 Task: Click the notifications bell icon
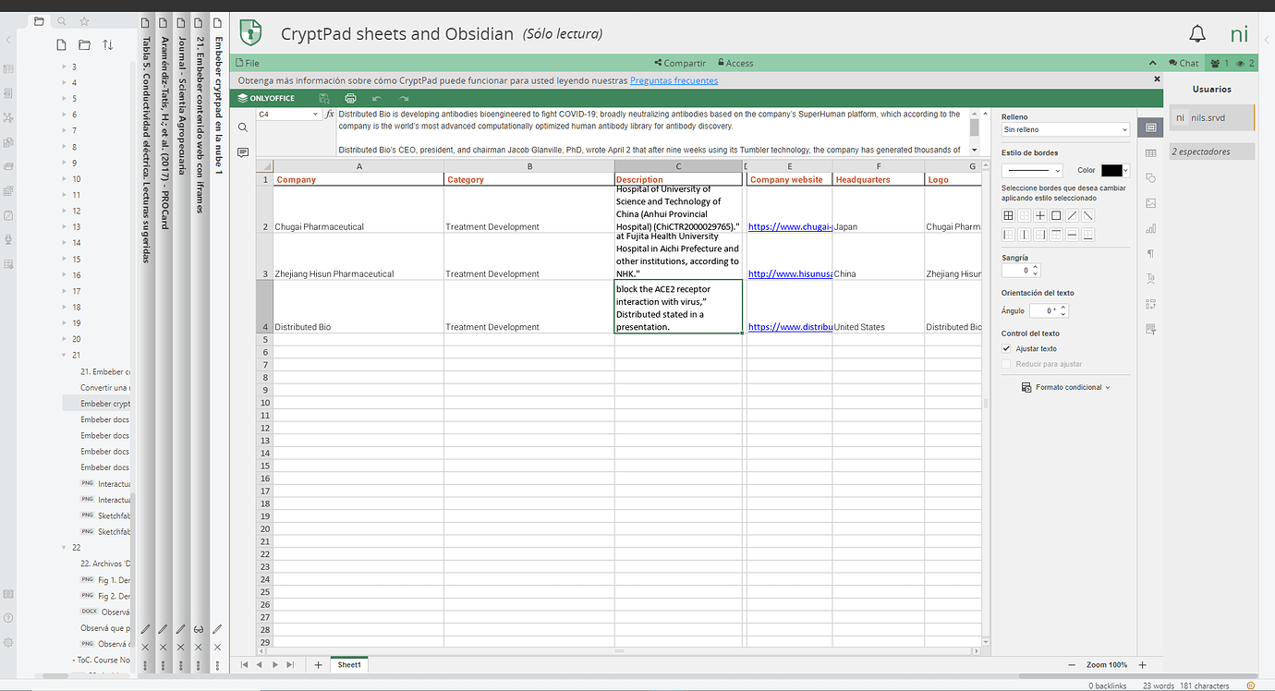point(1197,35)
